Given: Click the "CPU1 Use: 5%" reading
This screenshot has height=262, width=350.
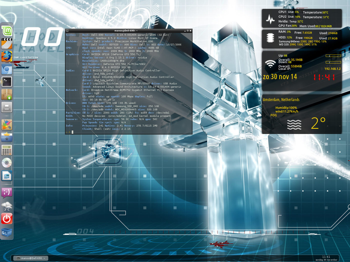Looking at the screenshot, I should tap(289, 12).
